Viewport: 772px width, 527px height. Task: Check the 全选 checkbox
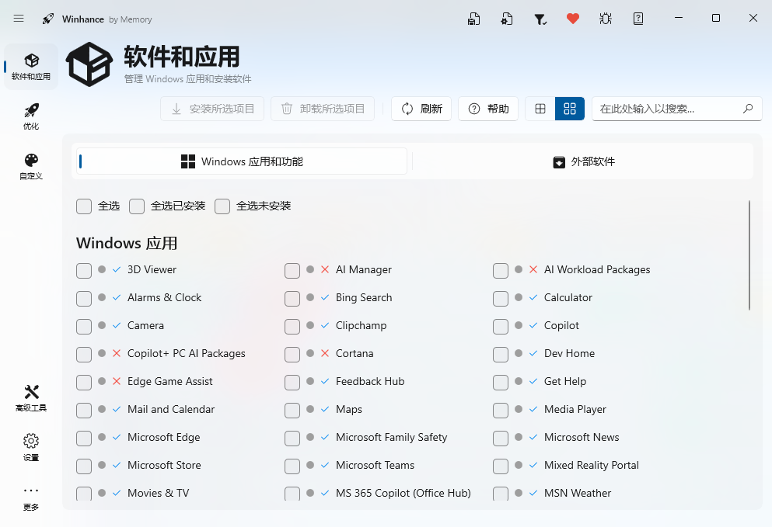coord(84,206)
